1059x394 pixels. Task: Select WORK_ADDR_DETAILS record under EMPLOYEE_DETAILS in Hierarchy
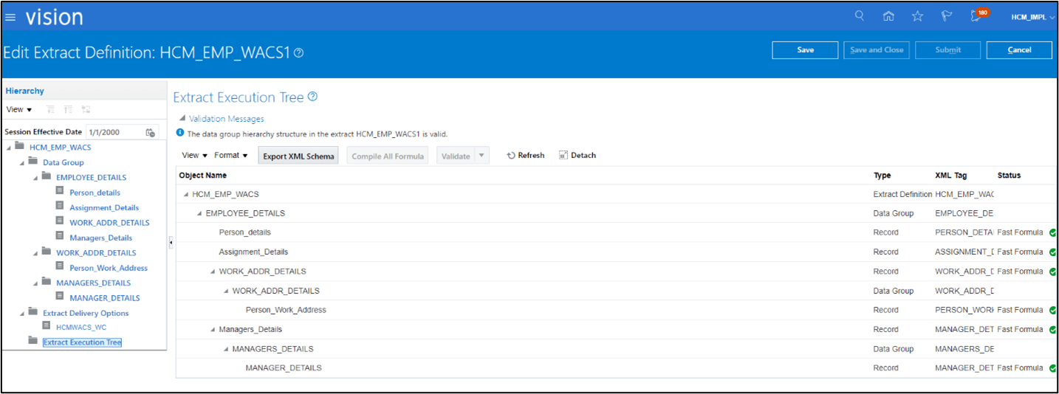[109, 223]
